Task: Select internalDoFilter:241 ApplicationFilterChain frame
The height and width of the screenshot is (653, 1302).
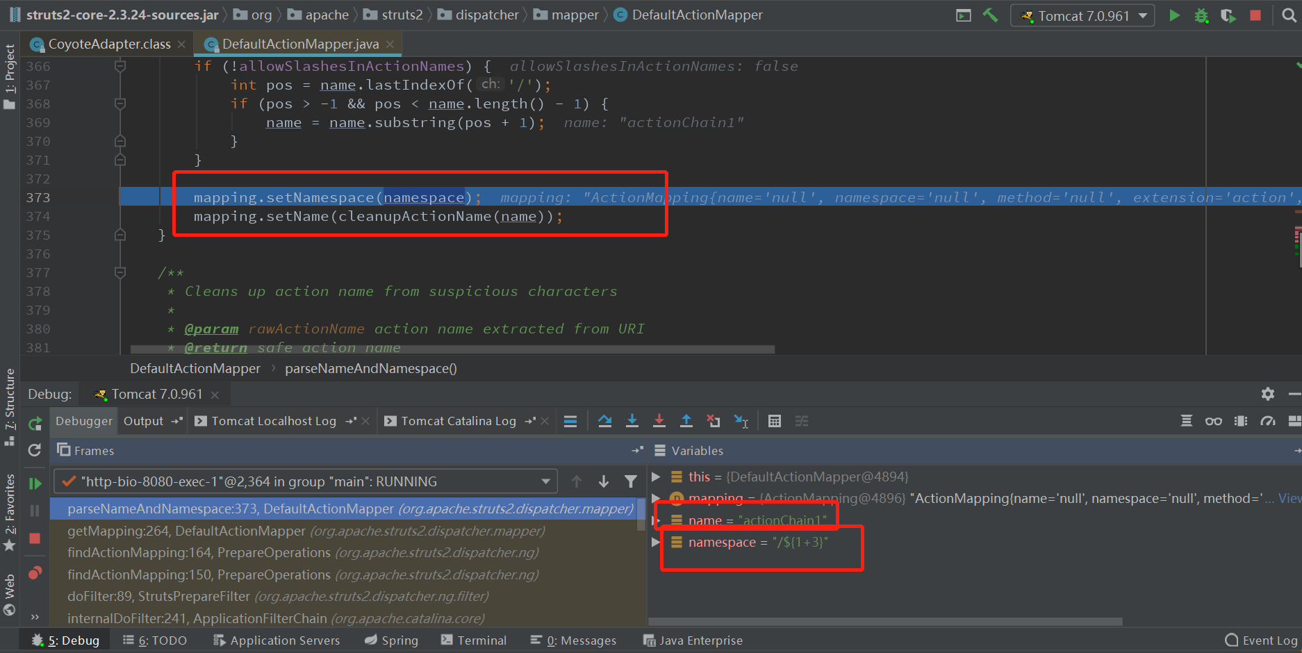Action: pos(276,618)
